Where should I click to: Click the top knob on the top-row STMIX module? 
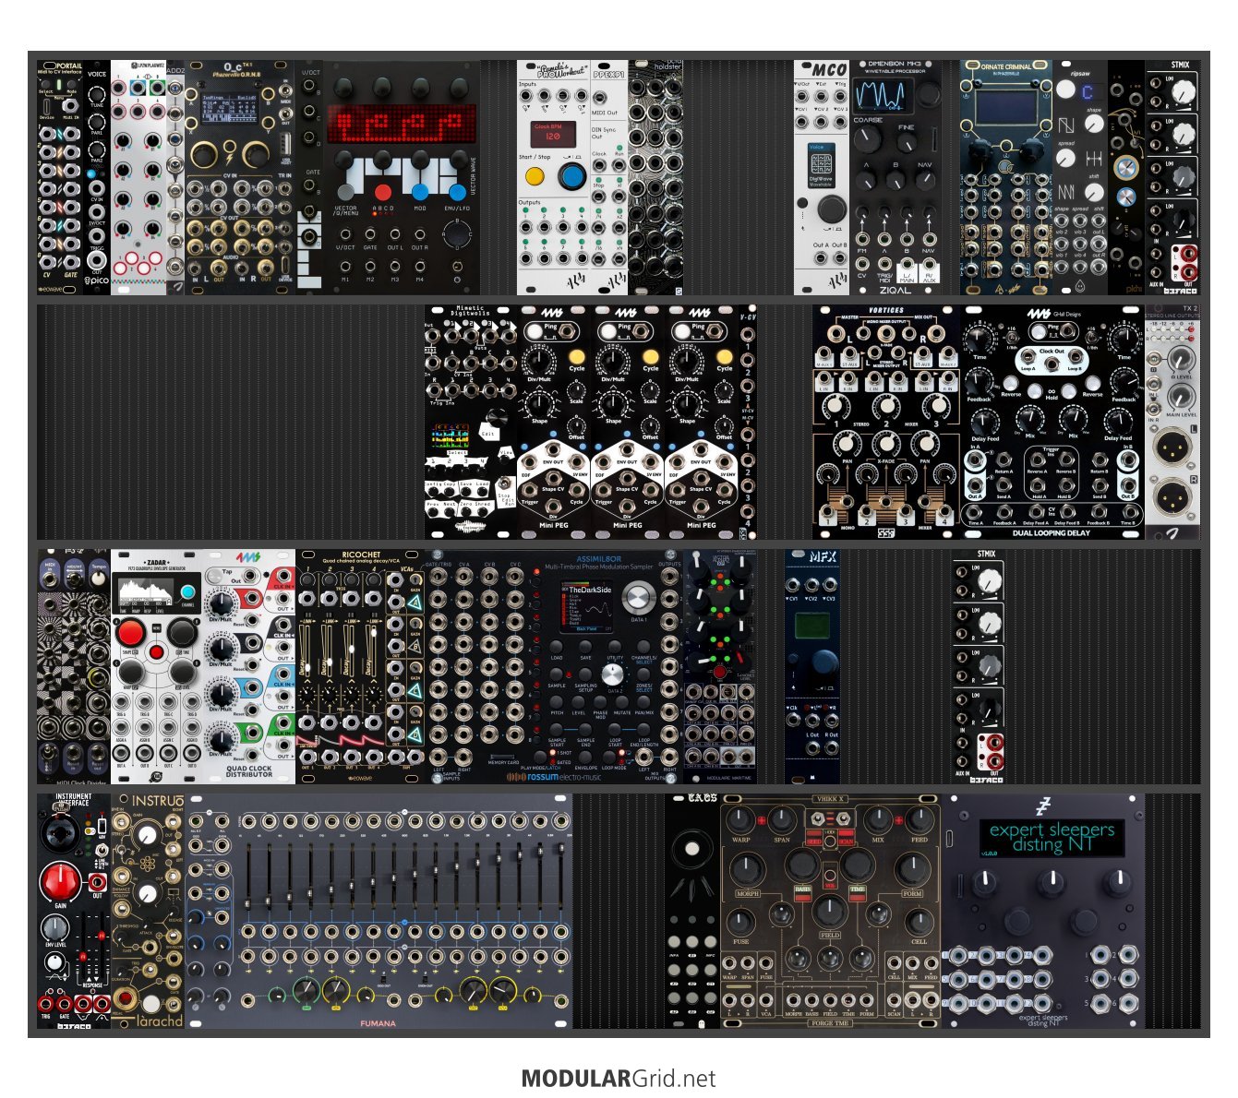[x=1183, y=93]
